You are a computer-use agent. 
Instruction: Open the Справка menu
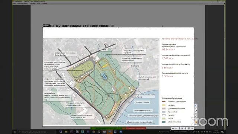(44, 3)
